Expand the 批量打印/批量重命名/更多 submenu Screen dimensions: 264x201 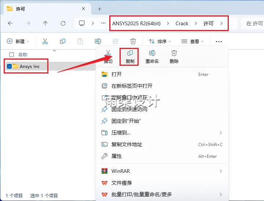click(221, 194)
